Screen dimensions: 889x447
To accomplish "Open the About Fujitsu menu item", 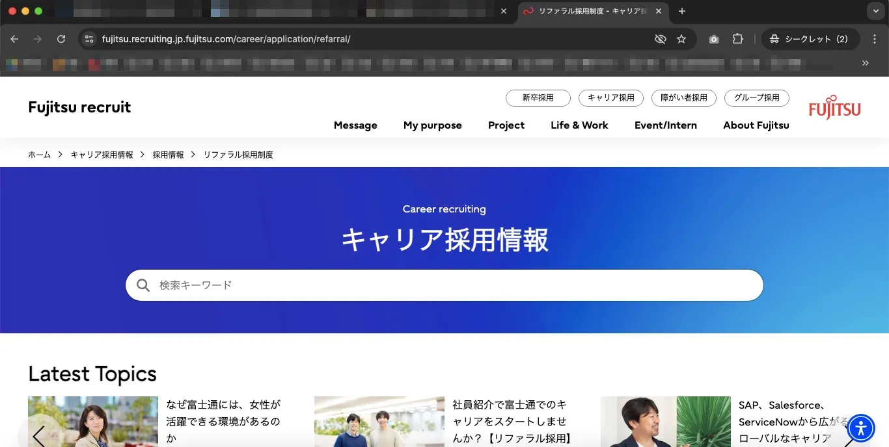I will coord(756,125).
